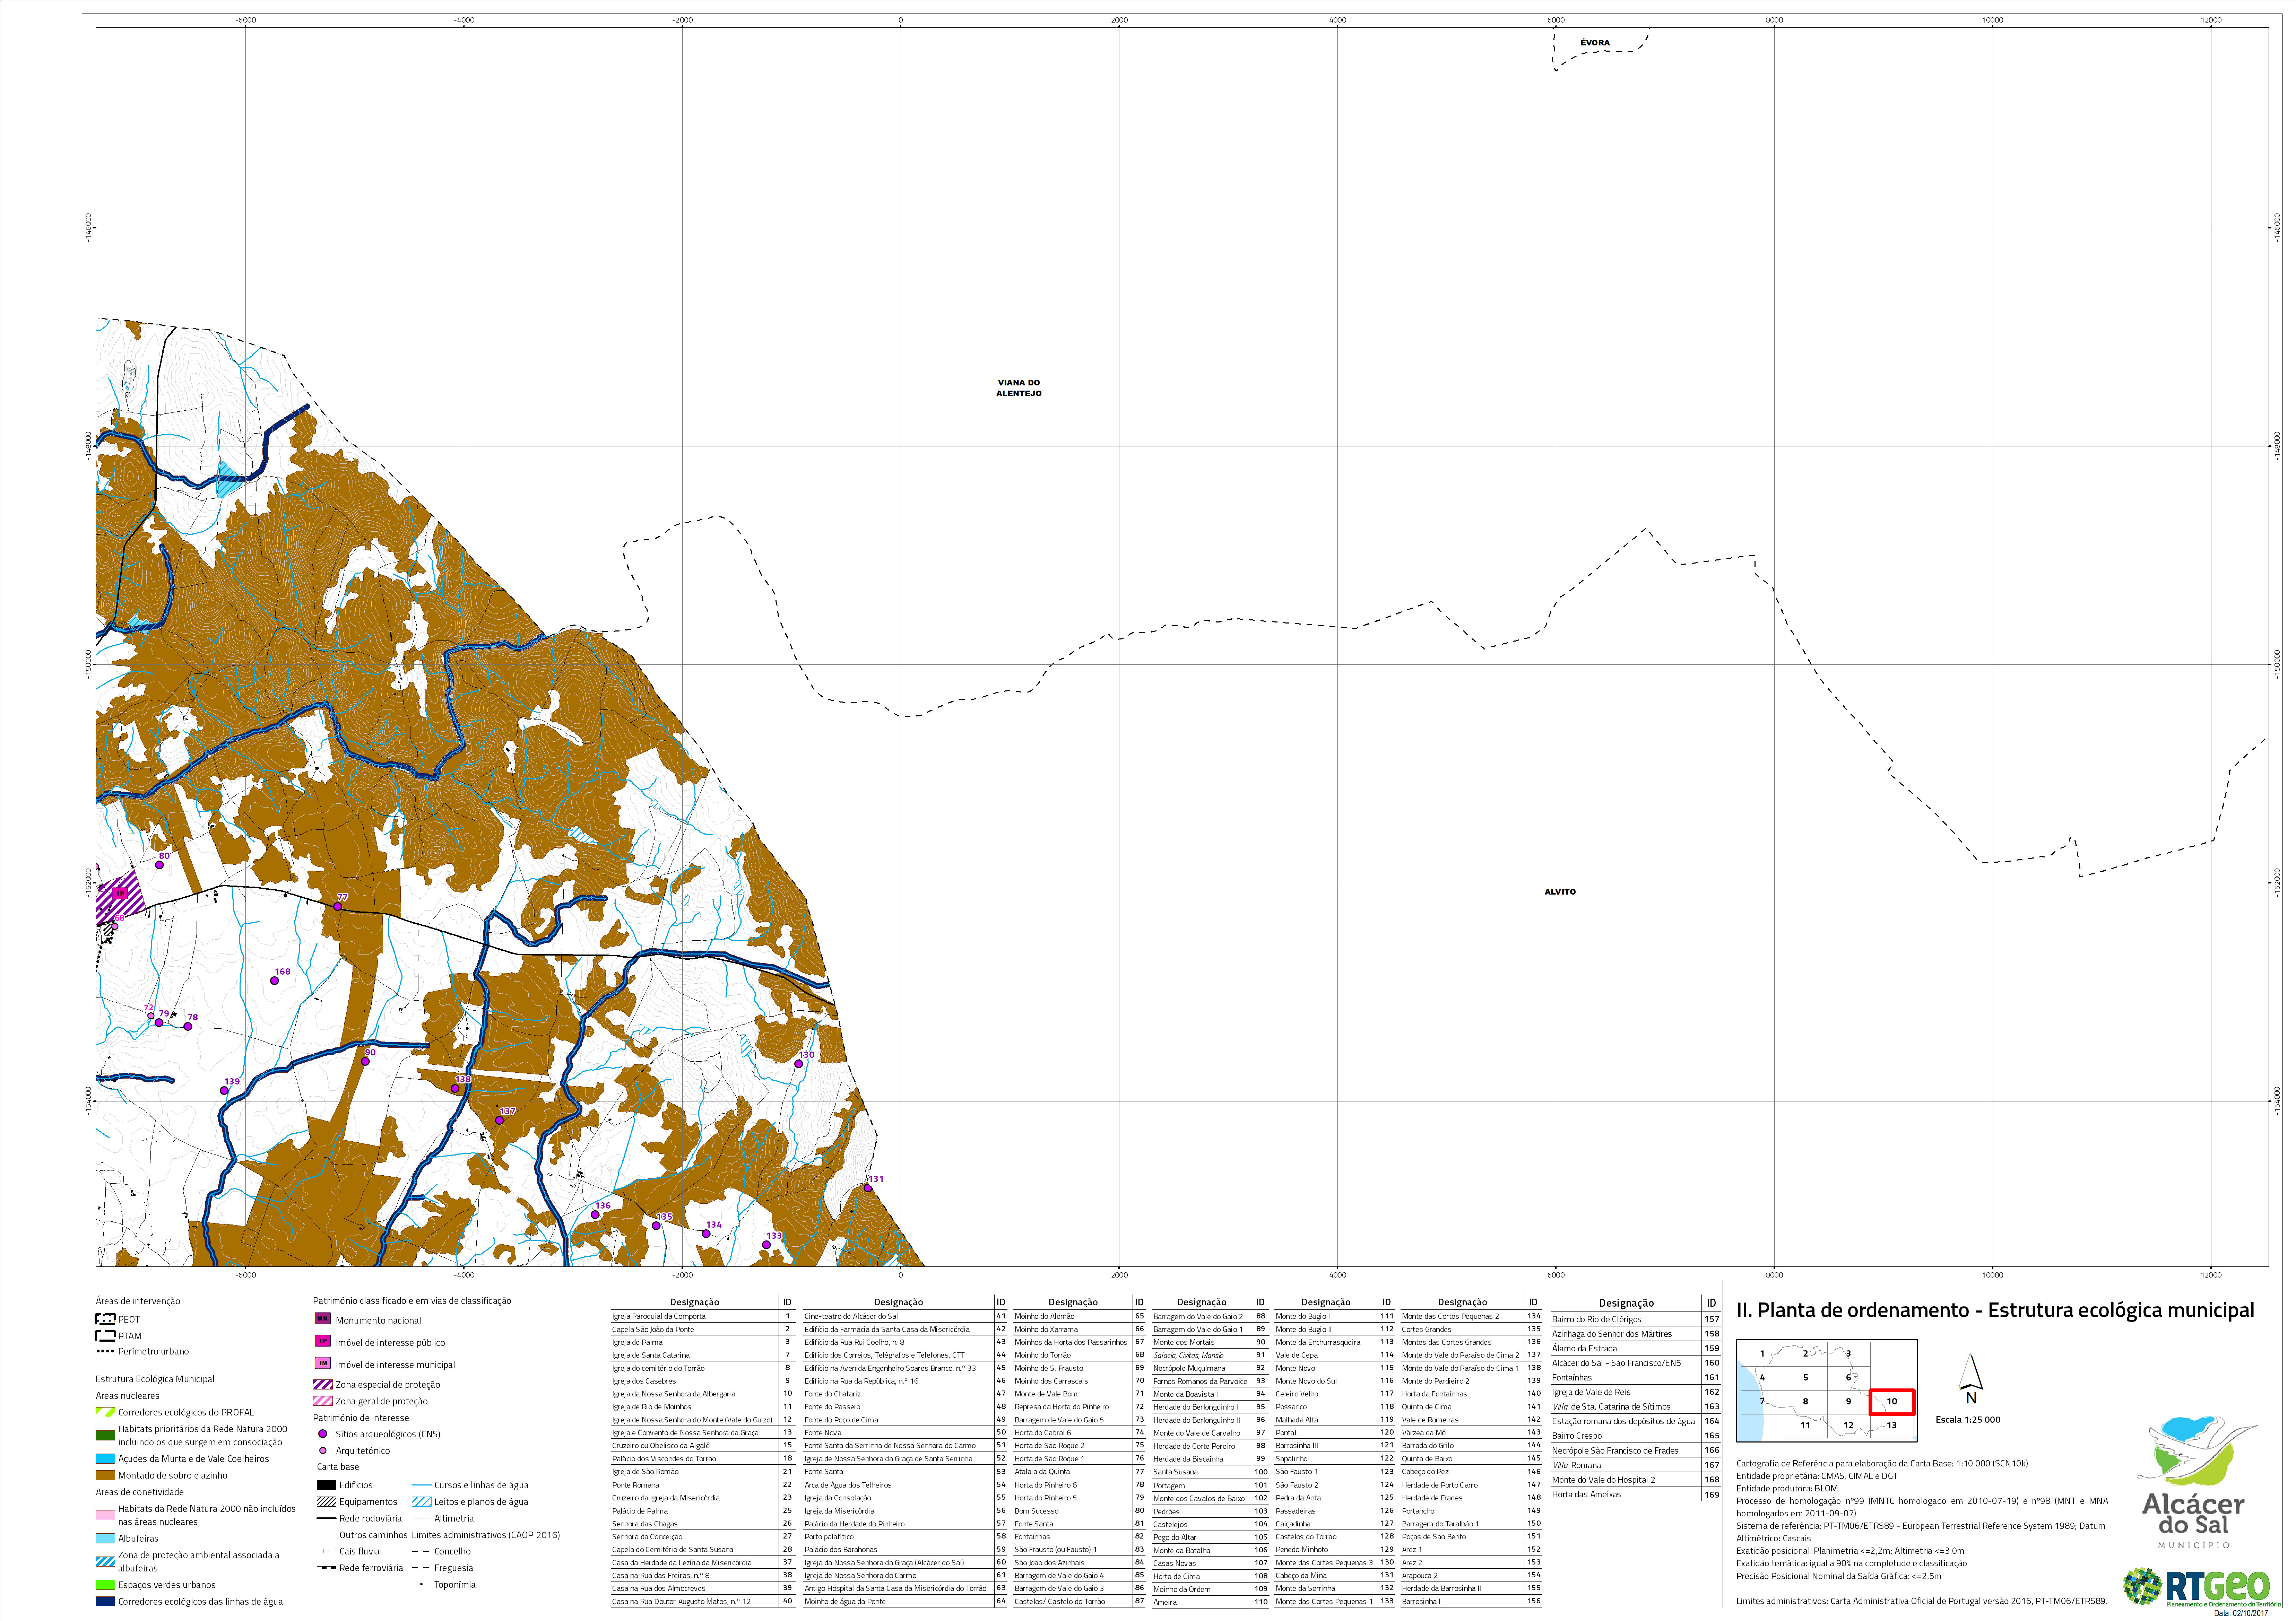This screenshot has height=1621, width=2296.
Task: Select the map marker labeled 139
Action: [x=224, y=1091]
